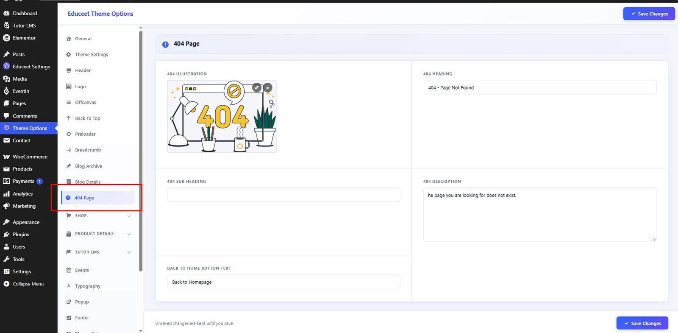Image resolution: width=678 pixels, height=333 pixels.
Task: Click the 404 illustration thumbnail
Action: coord(222,116)
